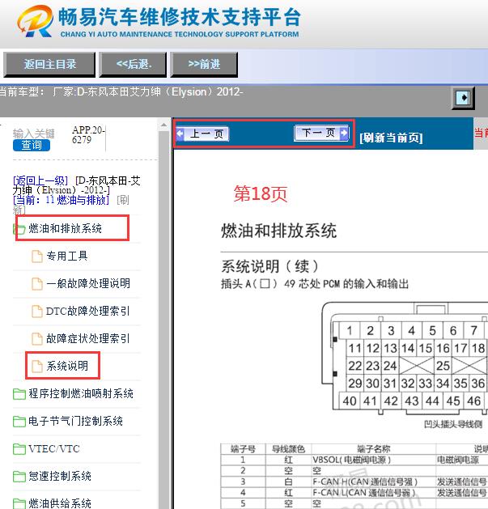Screen dimensions: 488x509
Task: Expand the 燃油和排放系统 folder
Action: coord(65,228)
